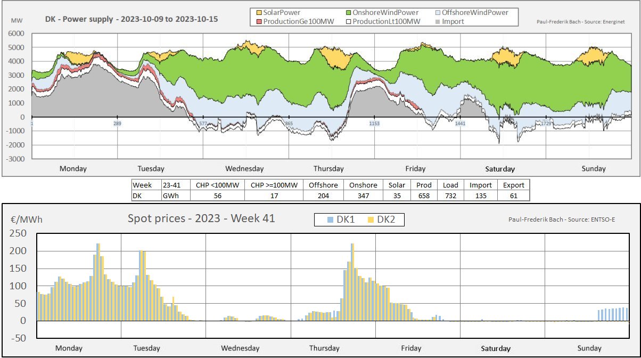Click the 289 hour marker on axis
The width and height of the screenshot is (641, 358).
click(117, 124)
